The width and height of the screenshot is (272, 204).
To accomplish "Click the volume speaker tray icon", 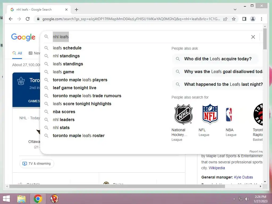I will pyautogui.click(x=247, y=199).
